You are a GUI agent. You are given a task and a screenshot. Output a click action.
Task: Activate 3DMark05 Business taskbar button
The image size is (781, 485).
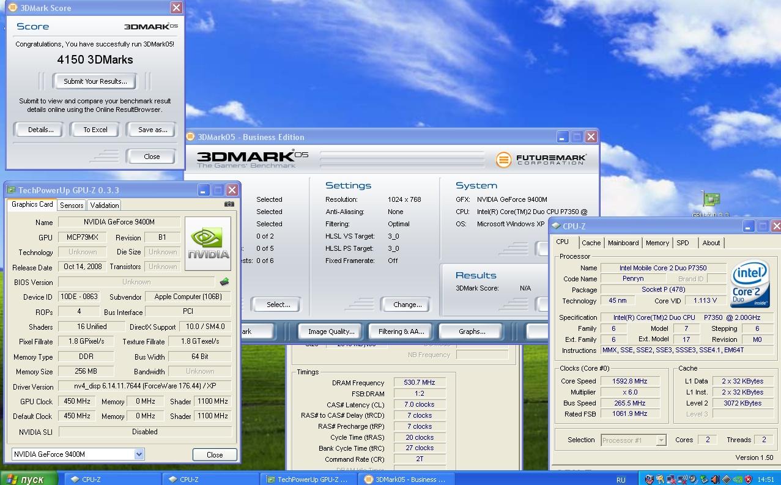click(407, 479)
